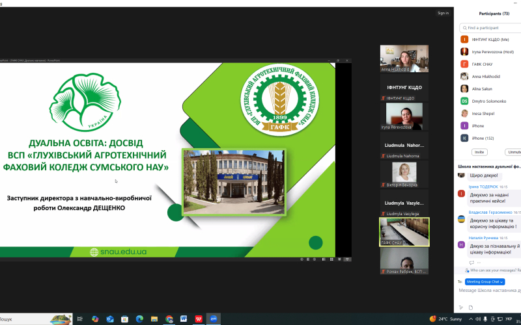The width and height of the screenshot is (521, 325).
Task: Click the Sign in link
Action: point(443,13)
